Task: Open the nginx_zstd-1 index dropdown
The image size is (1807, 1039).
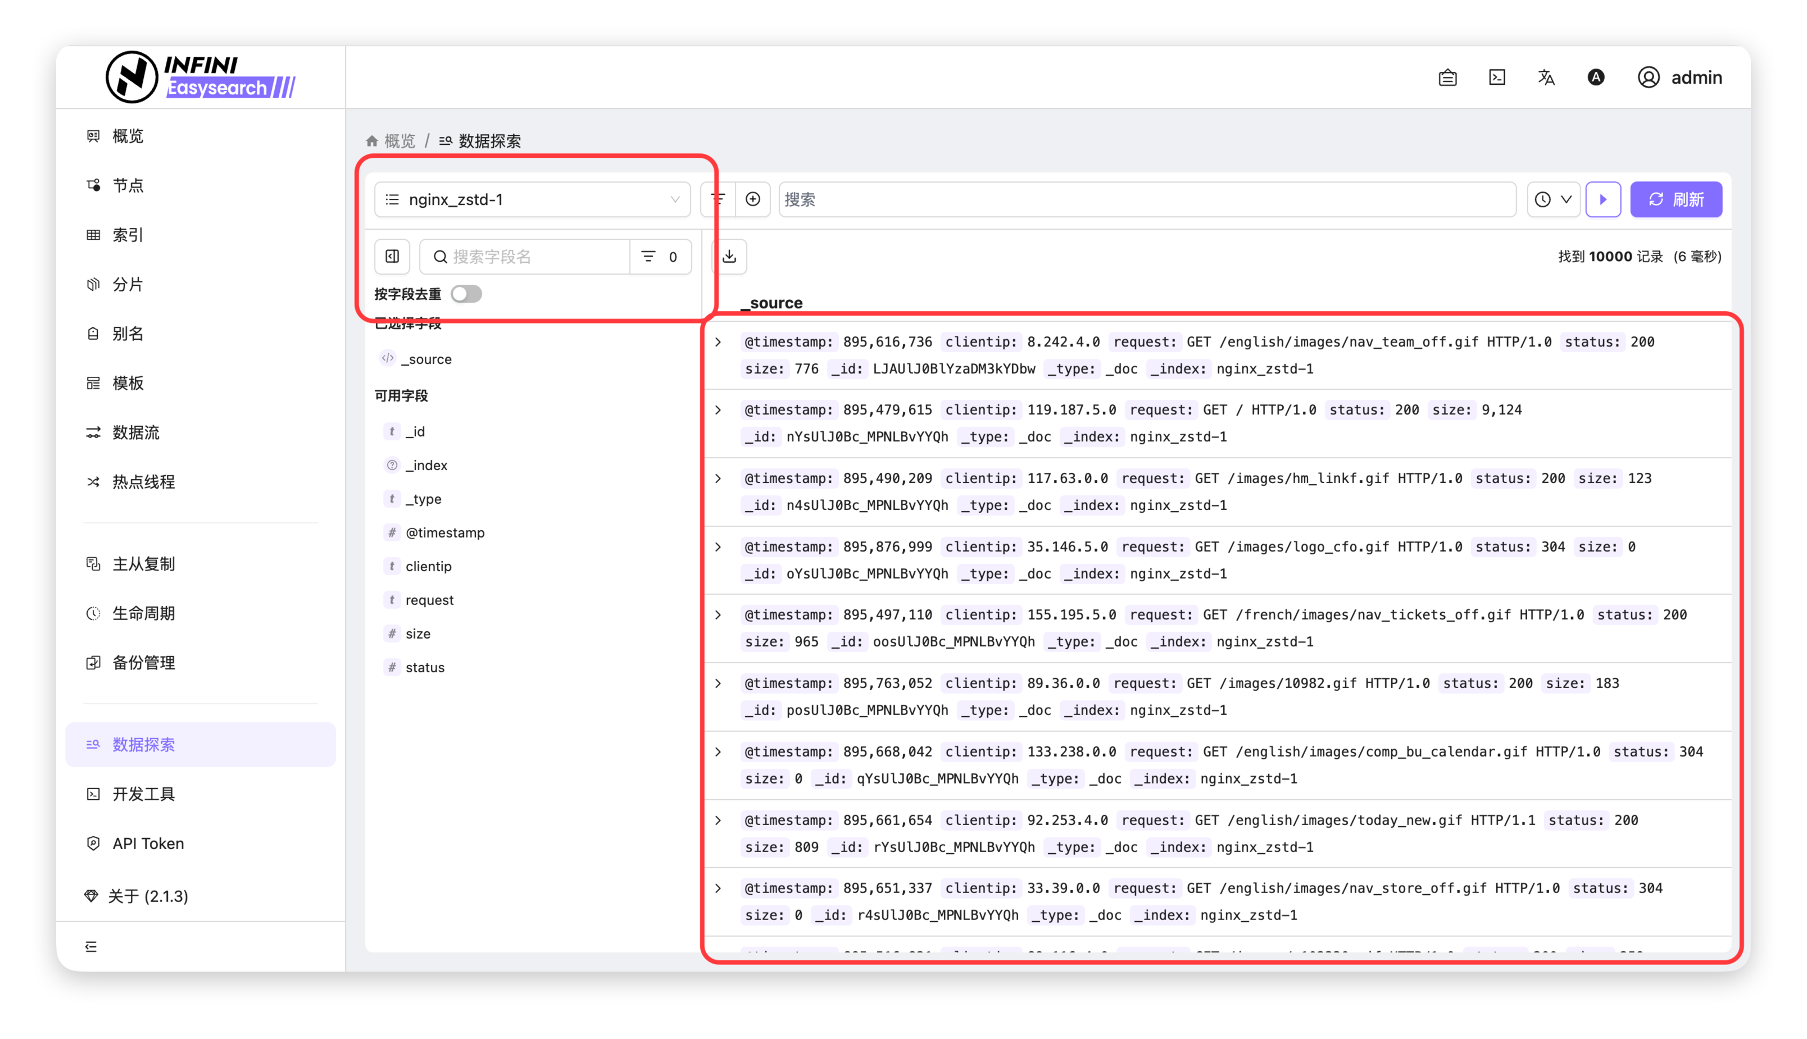Action: coord(532,199)
